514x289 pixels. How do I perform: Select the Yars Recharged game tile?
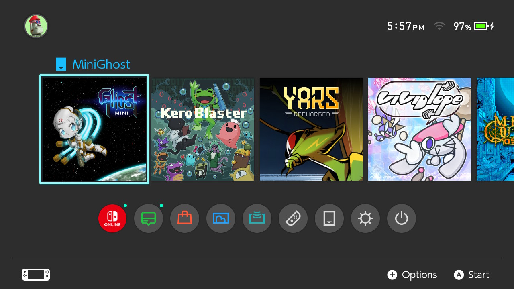click(311, 129)
